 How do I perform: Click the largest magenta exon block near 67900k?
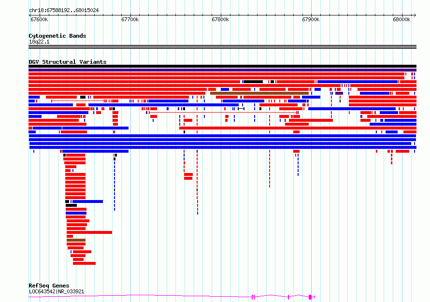[x=310, y=297]
